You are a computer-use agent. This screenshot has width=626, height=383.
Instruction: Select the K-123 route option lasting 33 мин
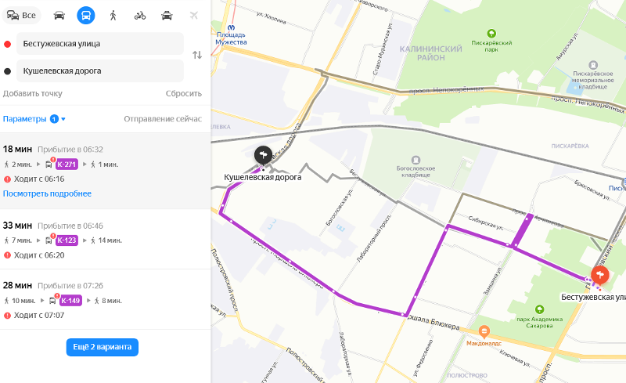click(106, 240)
